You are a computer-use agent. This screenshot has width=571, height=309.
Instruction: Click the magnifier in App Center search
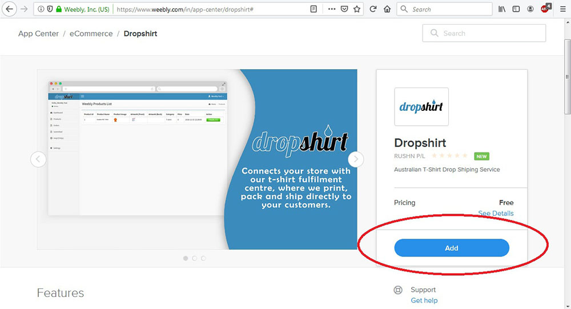click(x=434, y=33)
